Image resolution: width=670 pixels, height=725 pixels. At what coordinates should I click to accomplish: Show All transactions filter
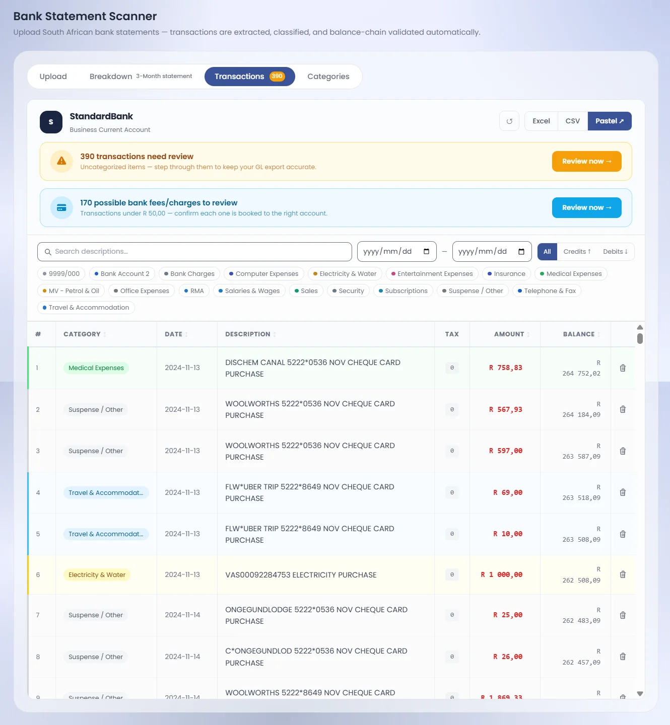547,252
